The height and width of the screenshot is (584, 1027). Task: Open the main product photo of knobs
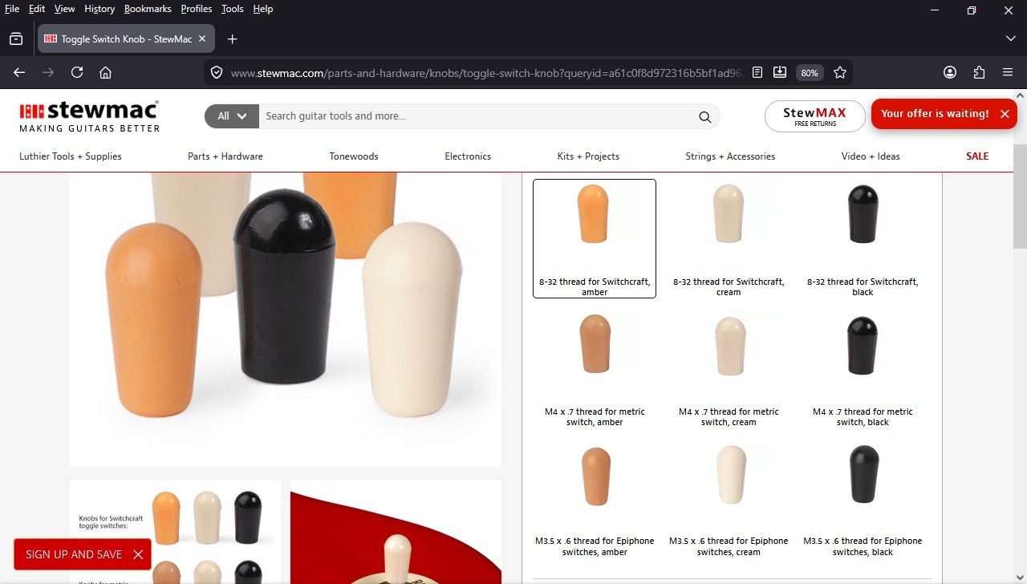pos(286,318)
